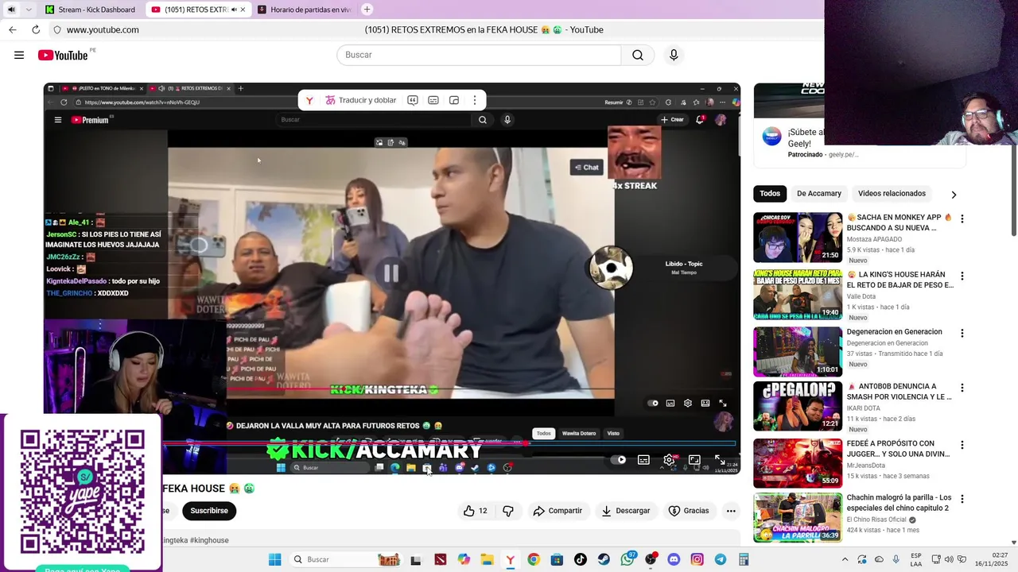Open the Yandex Y icon in video overlay
The height and width of the screenshot is (572, 1018).
pyautogui.click(x=309, y=100)
